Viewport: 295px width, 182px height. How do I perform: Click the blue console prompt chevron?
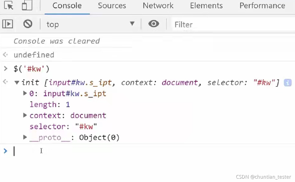[5, 151]
